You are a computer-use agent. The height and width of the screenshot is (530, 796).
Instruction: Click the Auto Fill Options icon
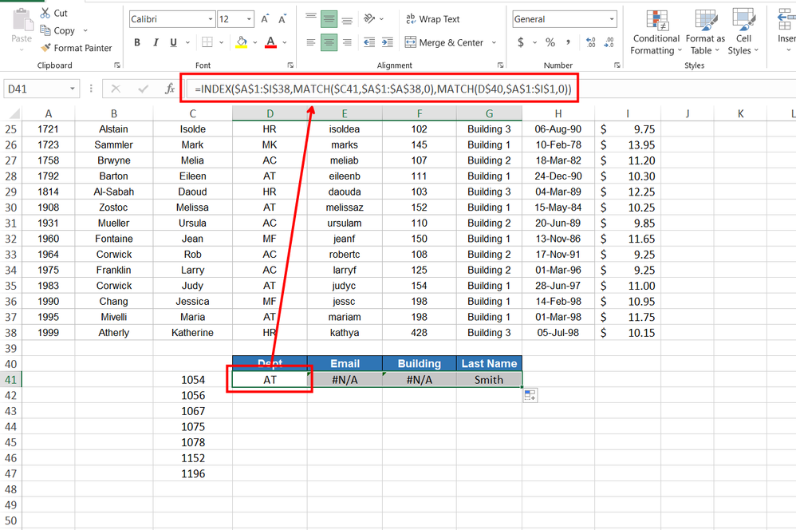coord(530,395)
